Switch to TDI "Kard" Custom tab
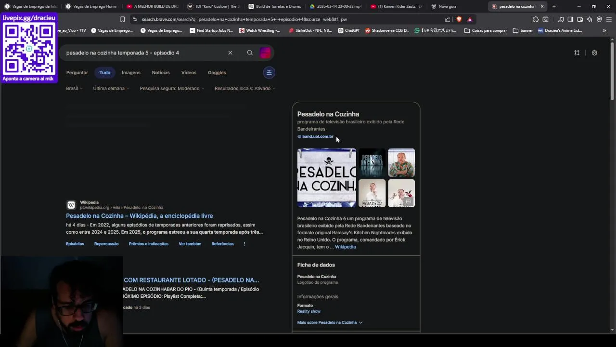Image resolution: width=616 pixels, height=347 pixels. [x=214, y=6]
